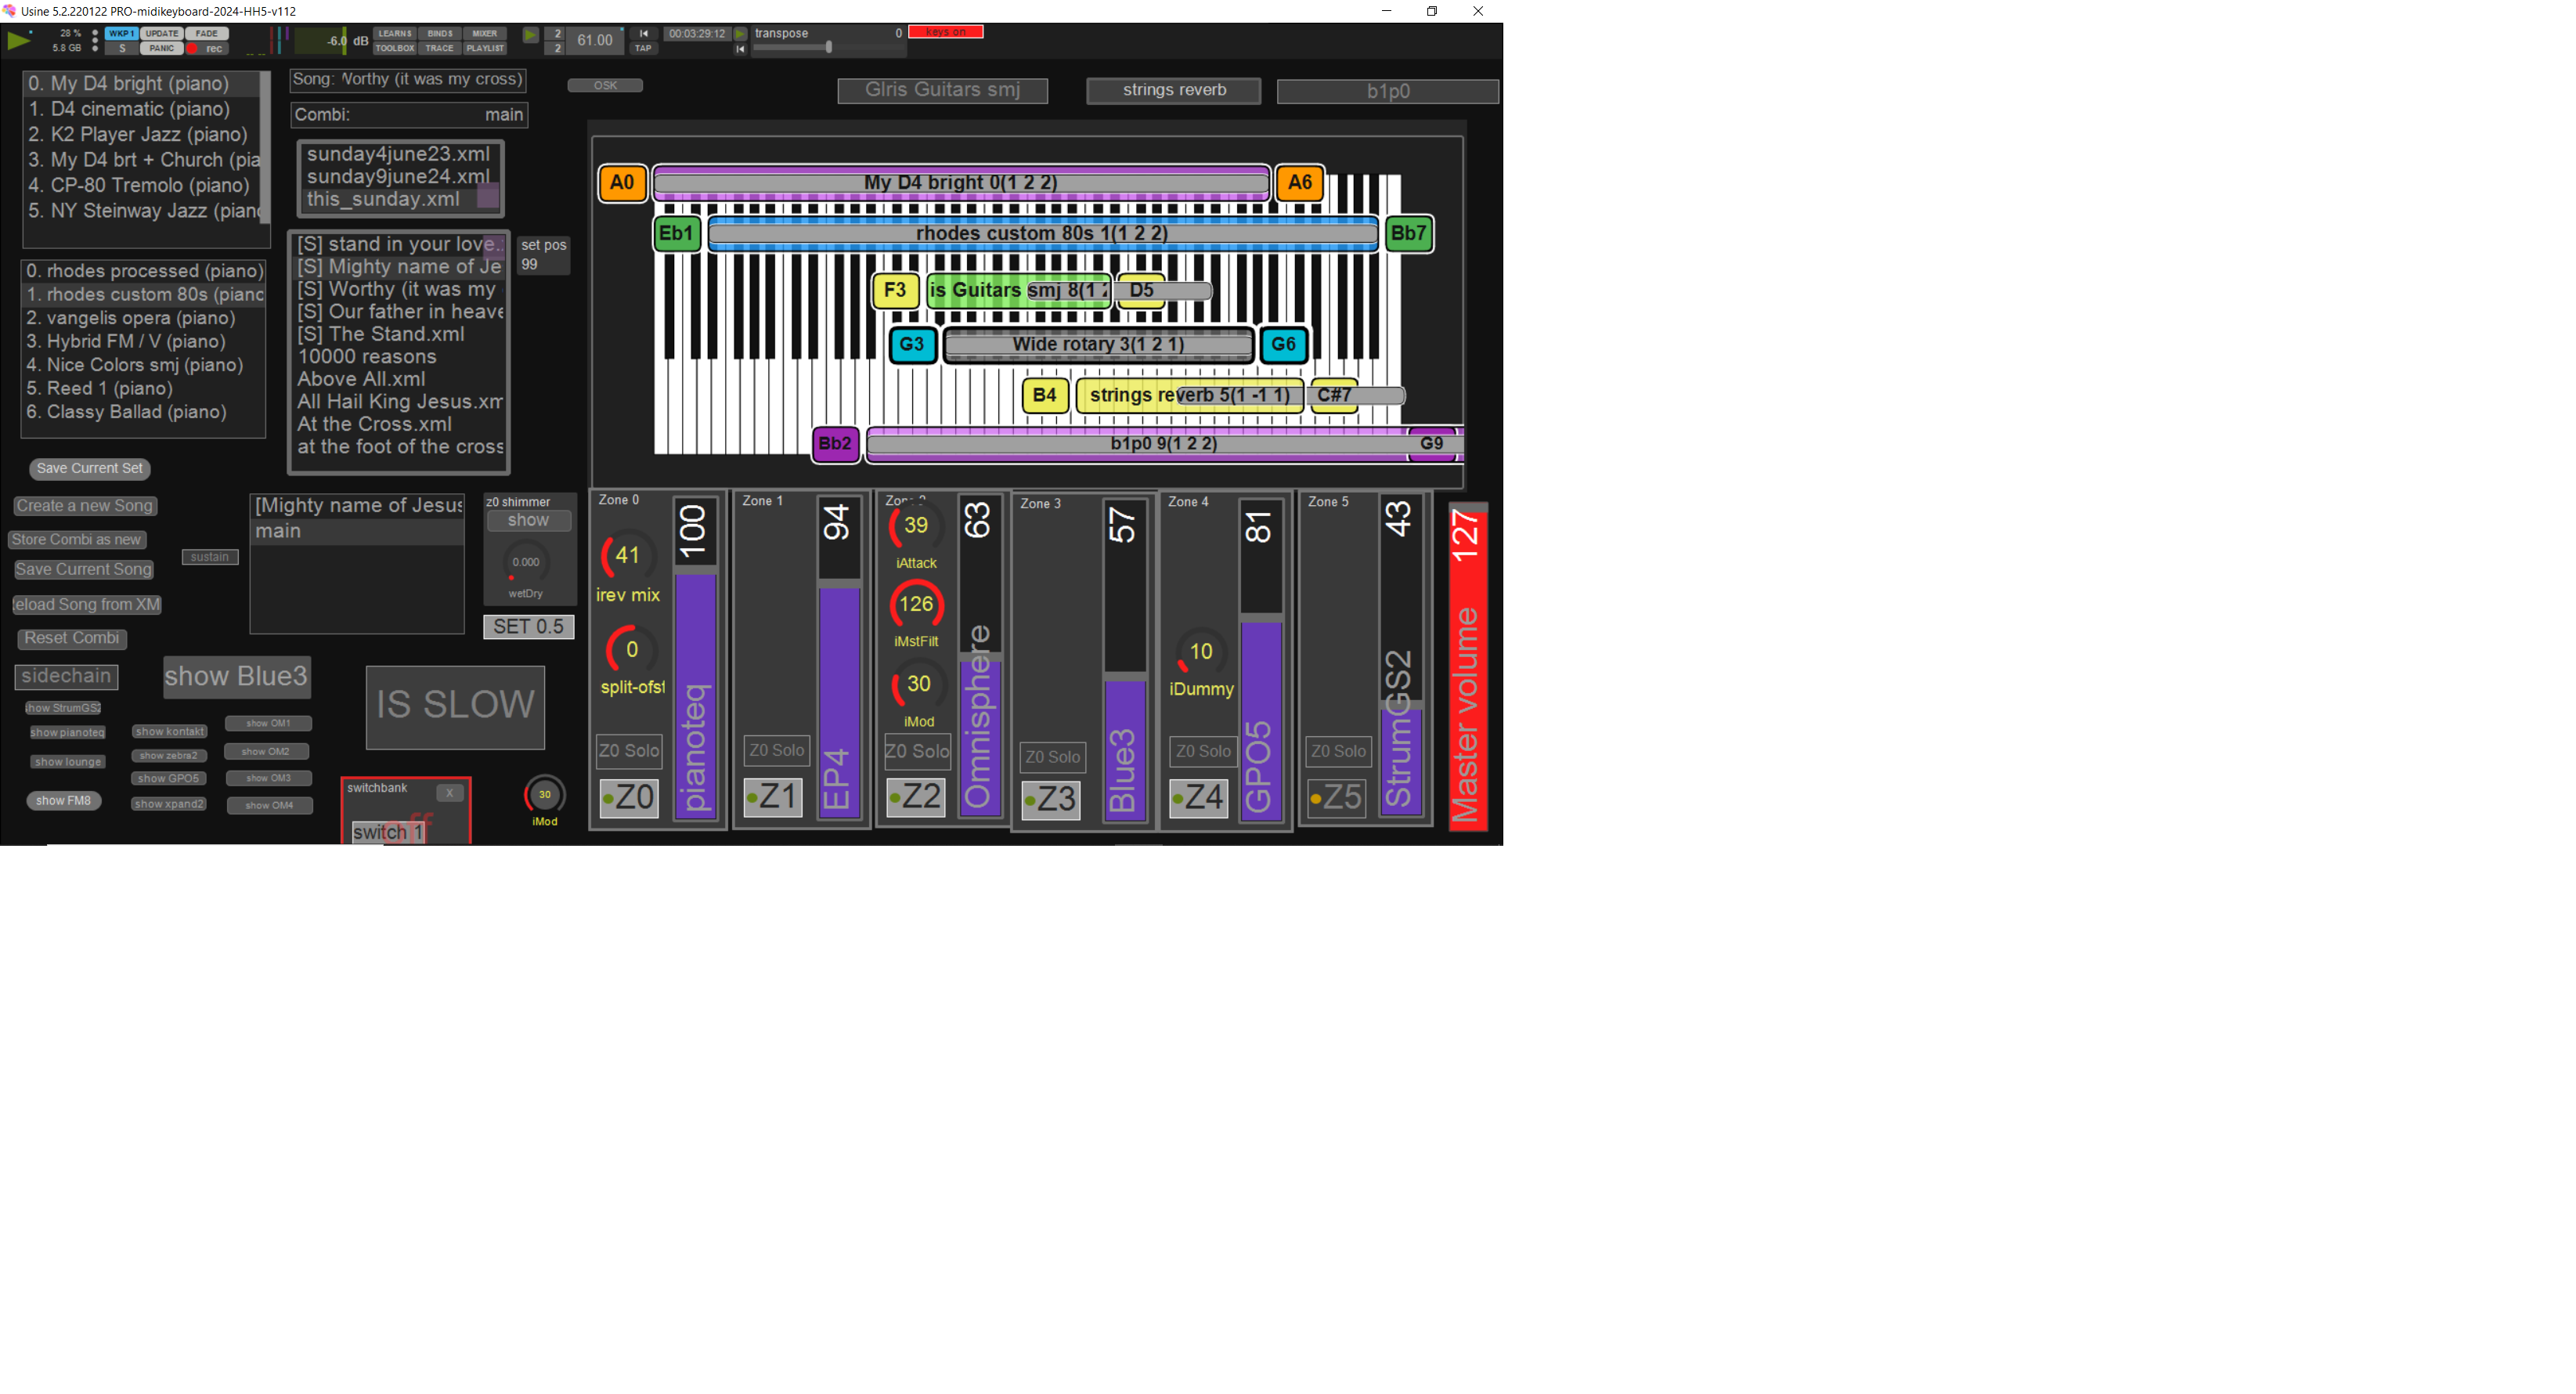Viewport: 2576px width, 1394px height.
Task: Click the three-dot menu icon near WKP1
Action: tap(95, 40)
